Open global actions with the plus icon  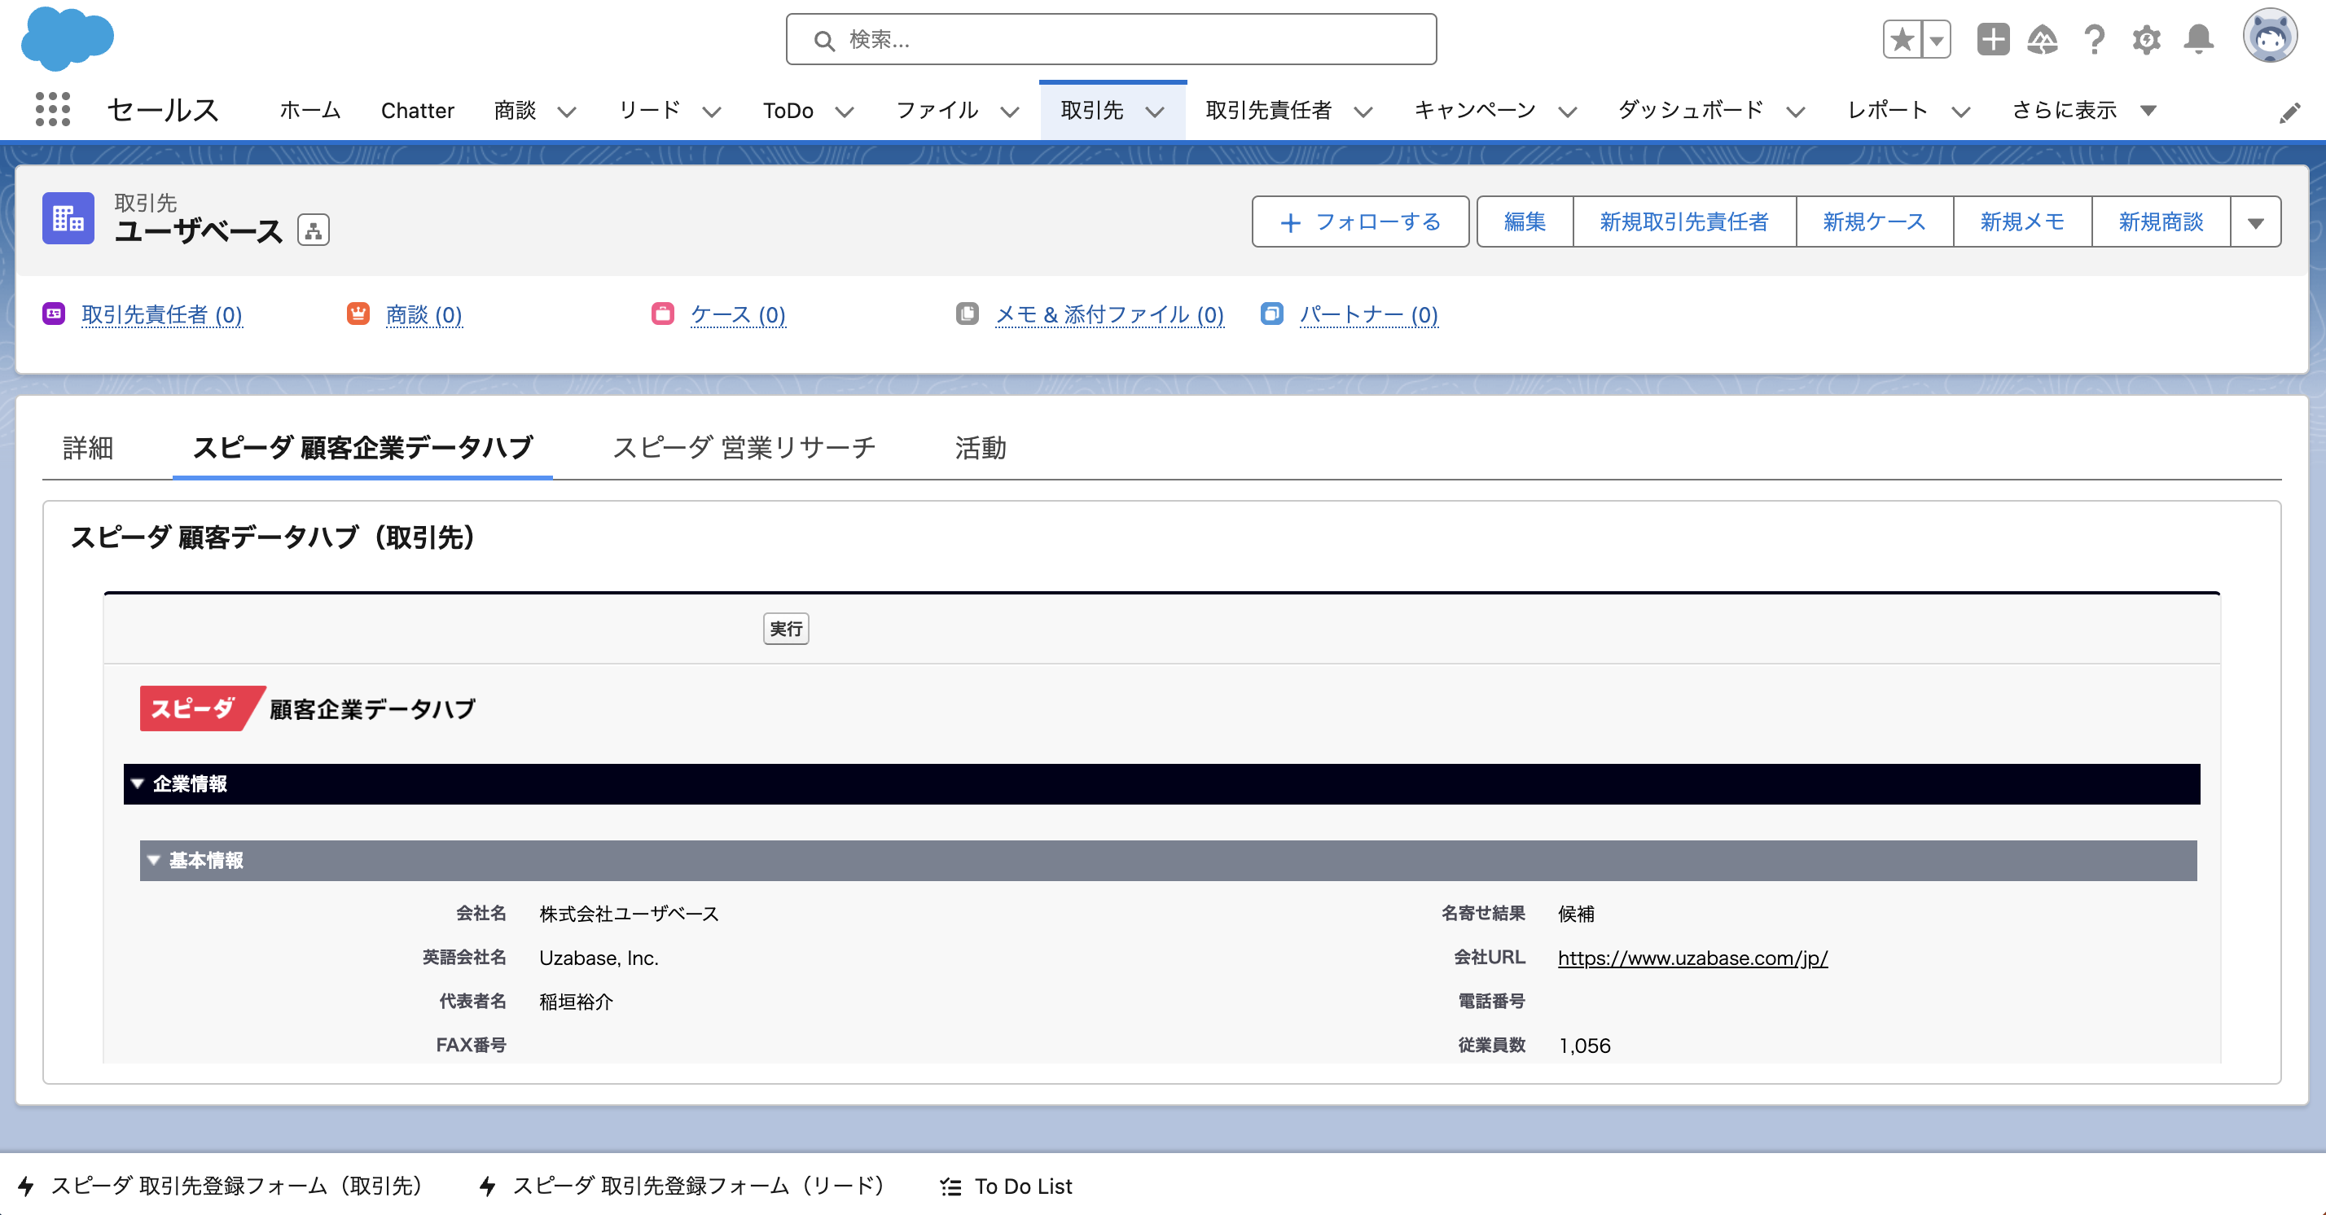click(x=1993, y=39)
